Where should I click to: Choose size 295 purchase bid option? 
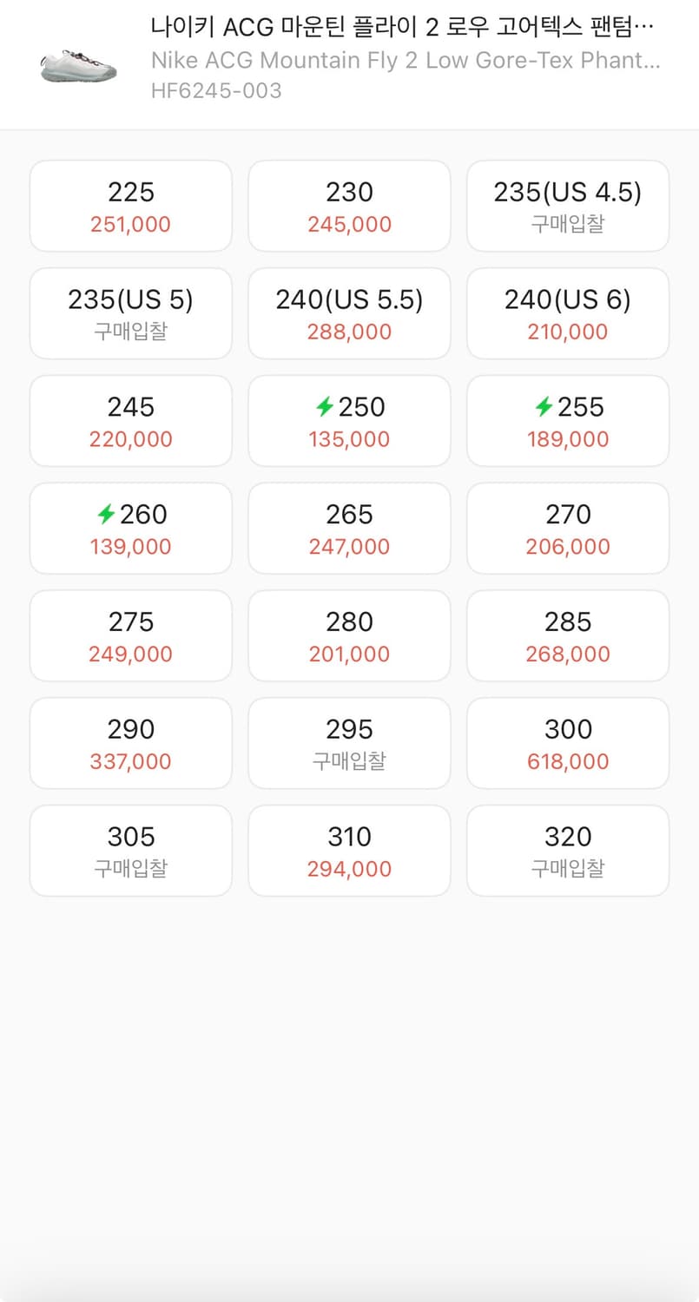pos(349,745)
